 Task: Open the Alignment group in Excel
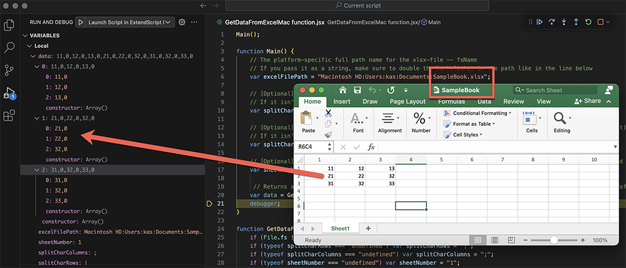coord(389,122)
